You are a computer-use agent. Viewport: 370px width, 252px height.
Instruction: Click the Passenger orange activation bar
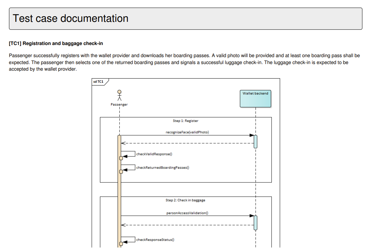click(119, 191)
